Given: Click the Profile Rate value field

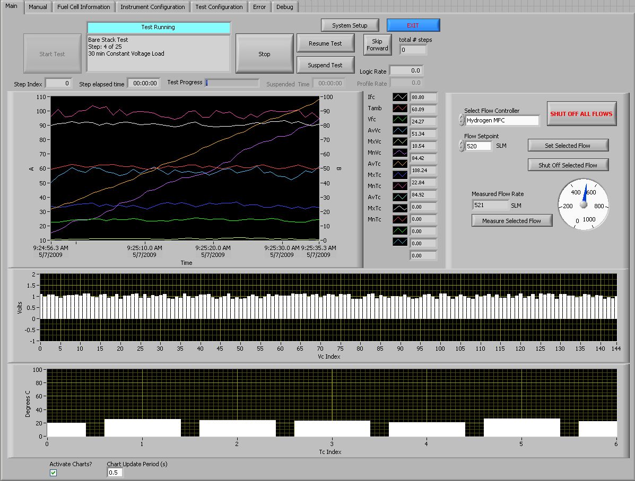Looking at the screenshot, I should pos(406,83).
